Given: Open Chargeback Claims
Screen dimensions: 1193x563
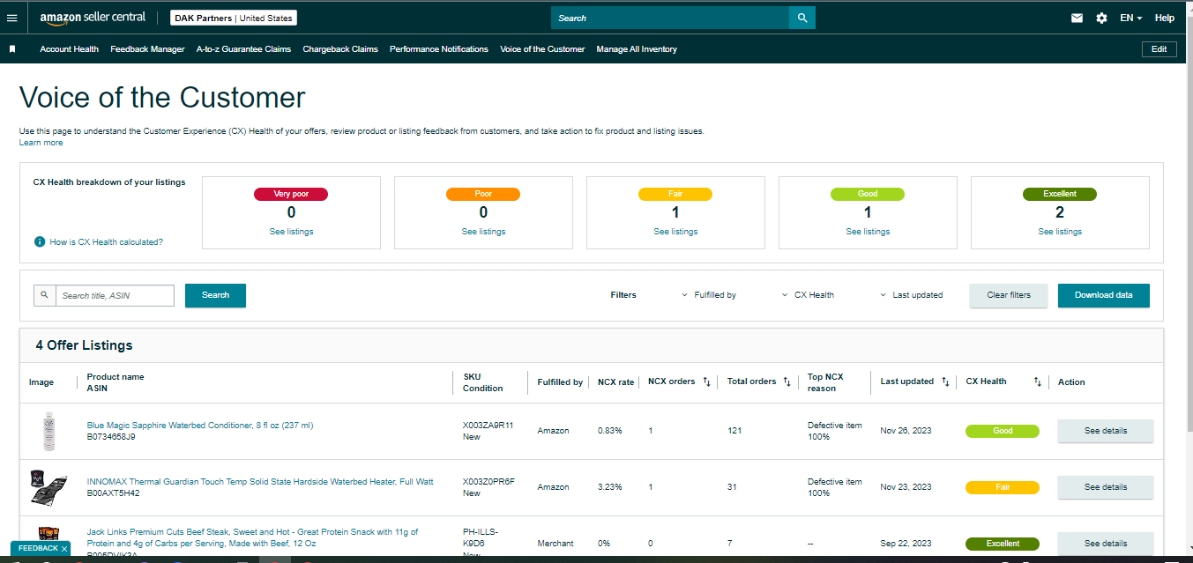Looking at the screenshot, I should 340,49.
